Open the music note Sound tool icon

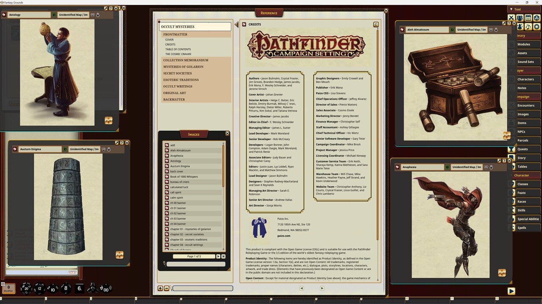pyautogui.click(x=528, y=27)
